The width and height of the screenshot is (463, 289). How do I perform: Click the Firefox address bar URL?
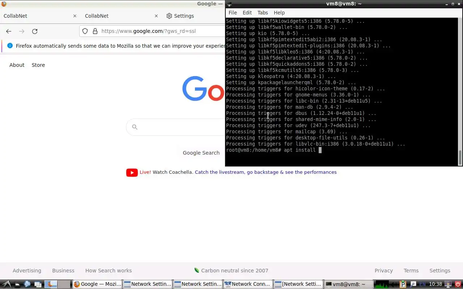[x=149, y=31]
